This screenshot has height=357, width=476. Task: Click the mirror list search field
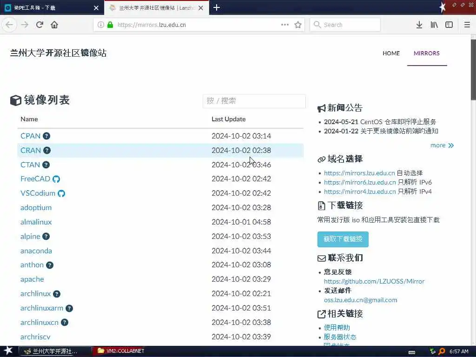[254, 101]
